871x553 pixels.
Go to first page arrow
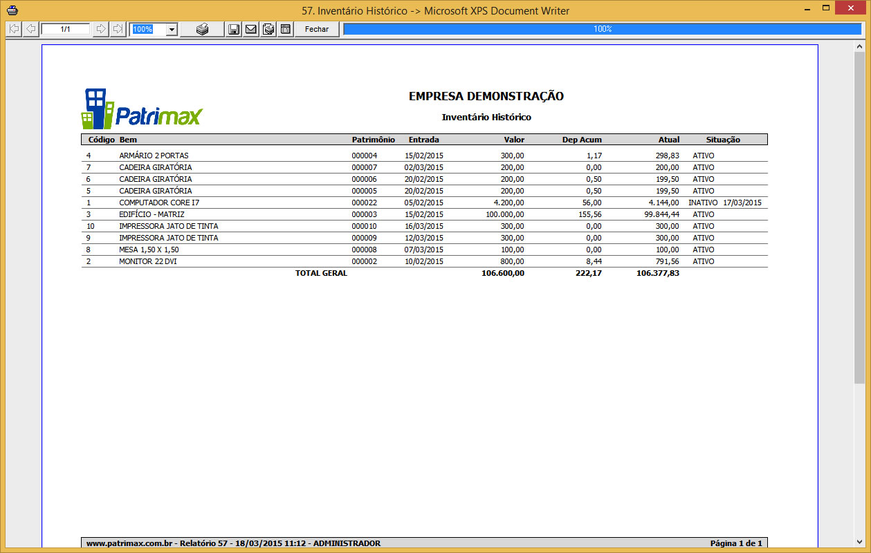[x=14, y=29]
